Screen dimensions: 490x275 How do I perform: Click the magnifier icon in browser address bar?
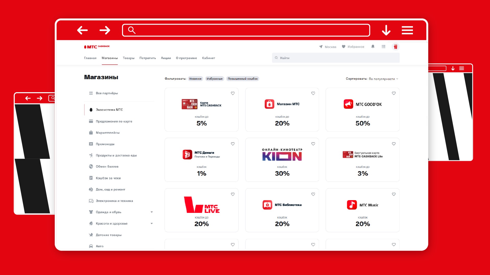132,30
